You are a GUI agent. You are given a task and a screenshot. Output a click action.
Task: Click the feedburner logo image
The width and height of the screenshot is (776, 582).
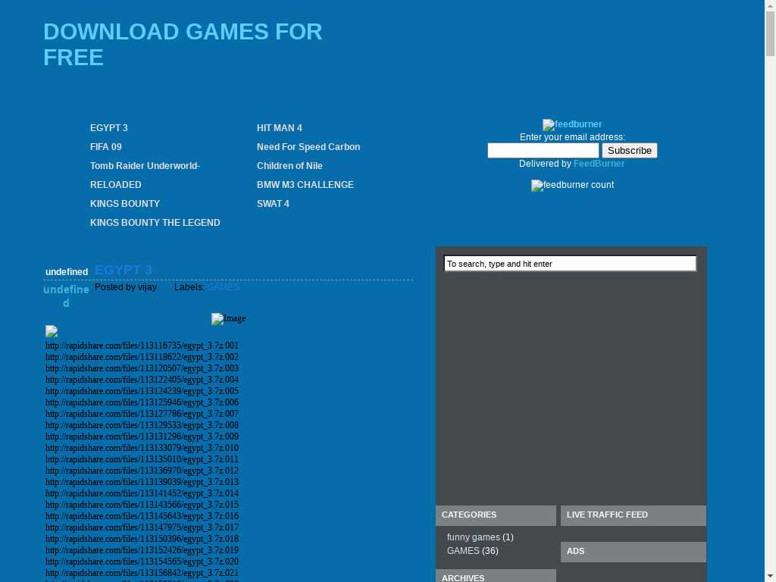pyautogui.click(x=572, y=124)
